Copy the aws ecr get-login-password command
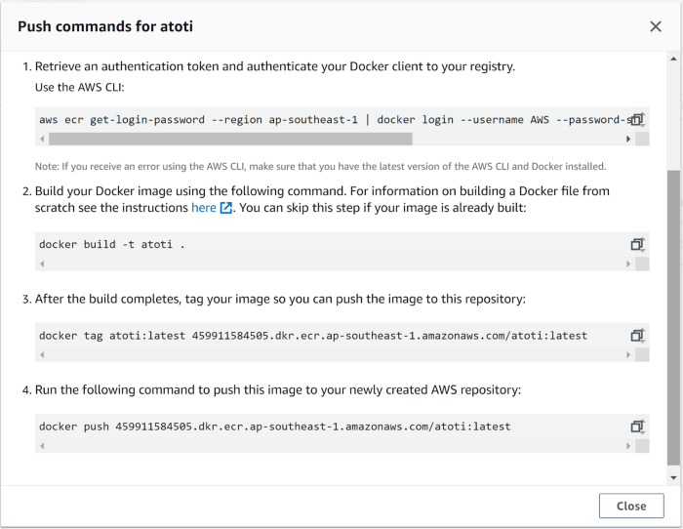The width and height of the screenshot is (683, 529). pos(638,119)
